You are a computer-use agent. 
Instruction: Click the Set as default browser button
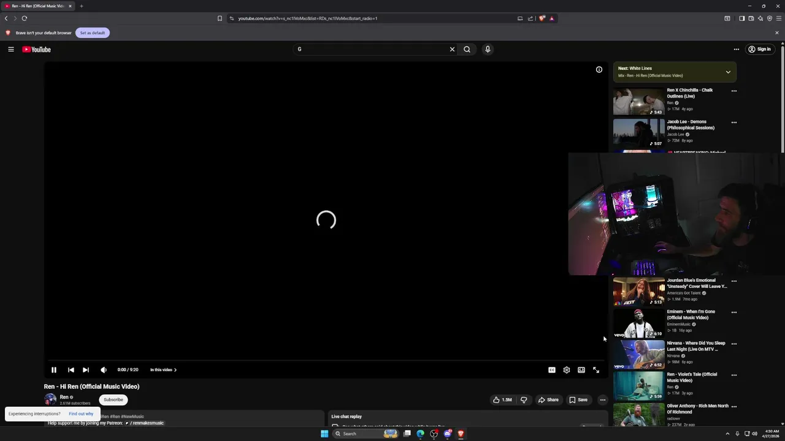[x=93, y=32]
